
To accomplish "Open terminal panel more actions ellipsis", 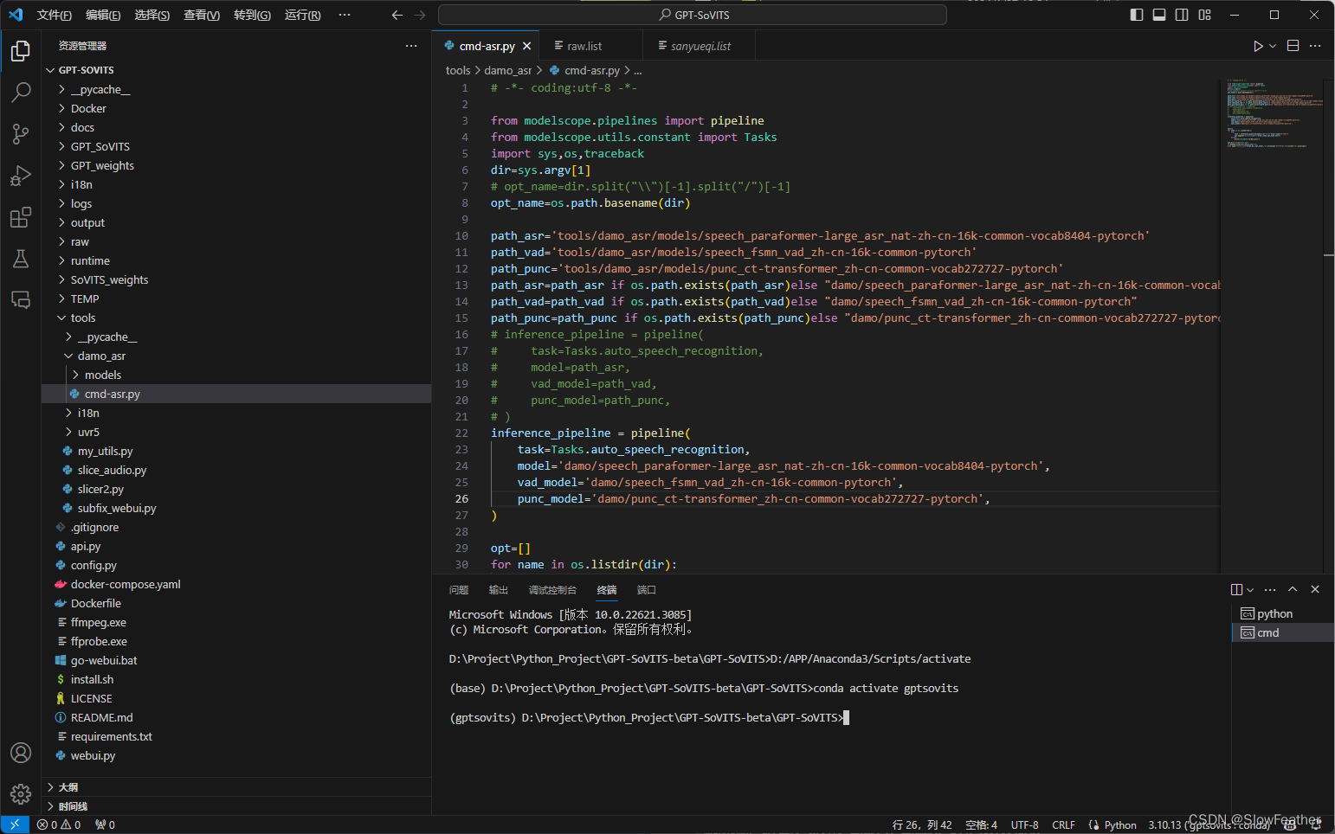I will (x=1270, y=589).
